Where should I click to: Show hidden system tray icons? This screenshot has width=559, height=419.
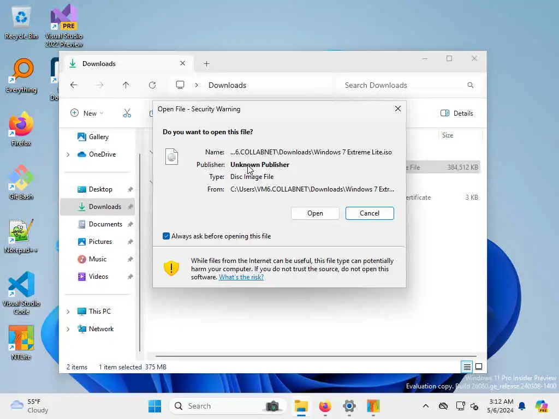click(426, 406)
